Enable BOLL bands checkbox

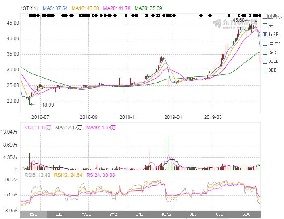(265, 61)
